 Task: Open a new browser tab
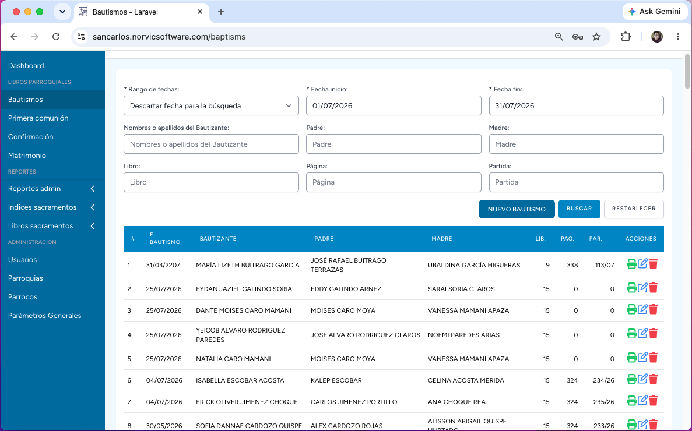point(221,12)
